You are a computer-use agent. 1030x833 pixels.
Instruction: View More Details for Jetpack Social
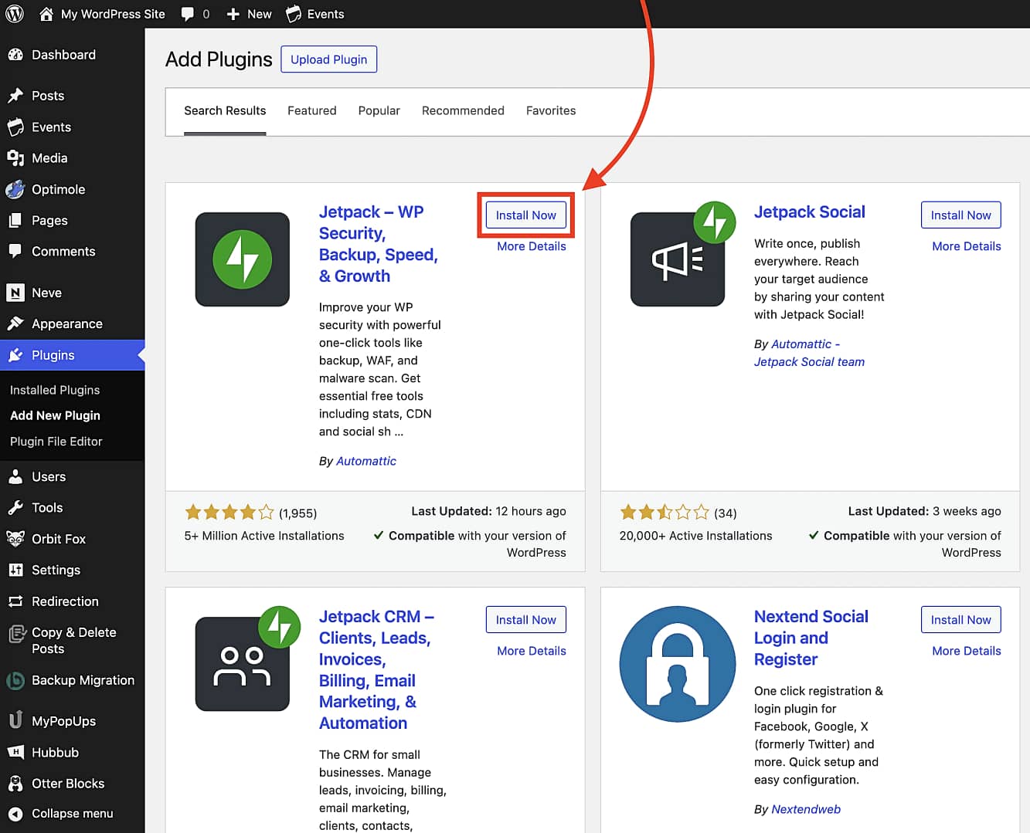pos(967,246)
